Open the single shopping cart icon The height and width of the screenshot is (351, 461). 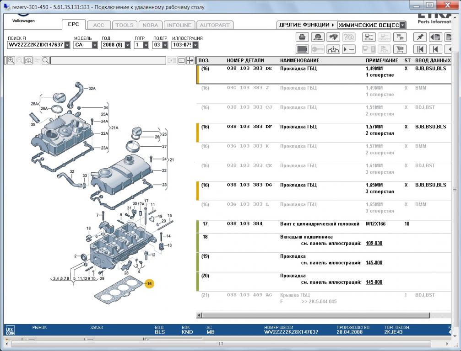pos(400,49)
